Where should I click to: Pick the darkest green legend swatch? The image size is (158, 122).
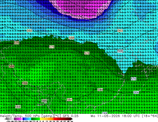pos(32,119)
